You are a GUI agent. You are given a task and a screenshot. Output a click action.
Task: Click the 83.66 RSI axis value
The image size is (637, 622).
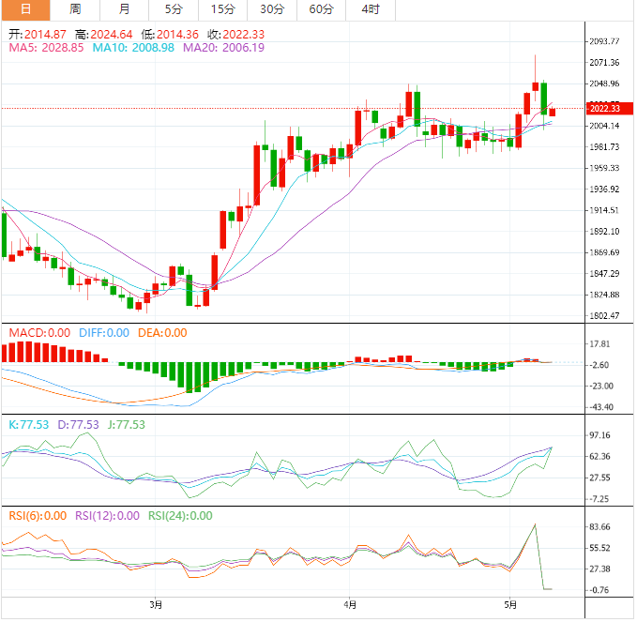click(x=599, y=527)
